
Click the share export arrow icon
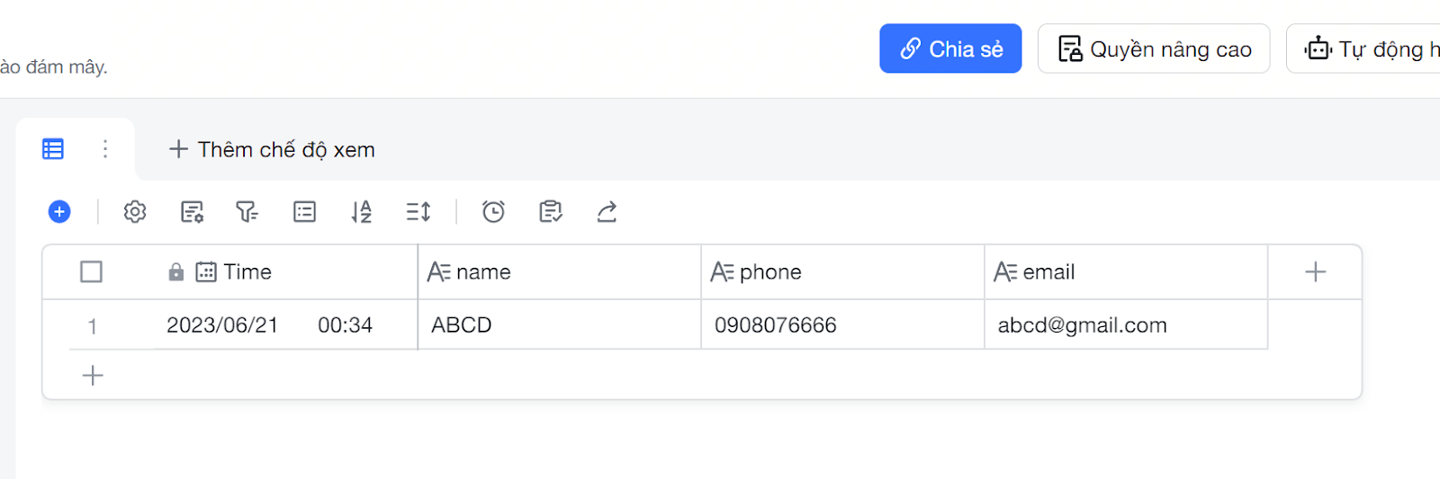[607, 212]
